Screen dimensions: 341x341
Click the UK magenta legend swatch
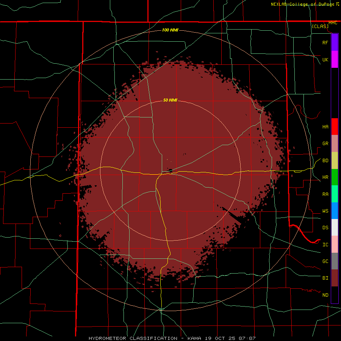coord(335,59)
